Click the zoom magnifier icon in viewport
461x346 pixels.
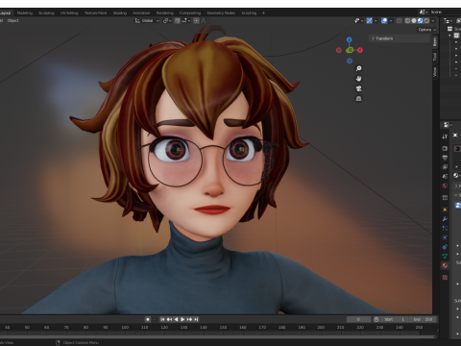point(358,68)
